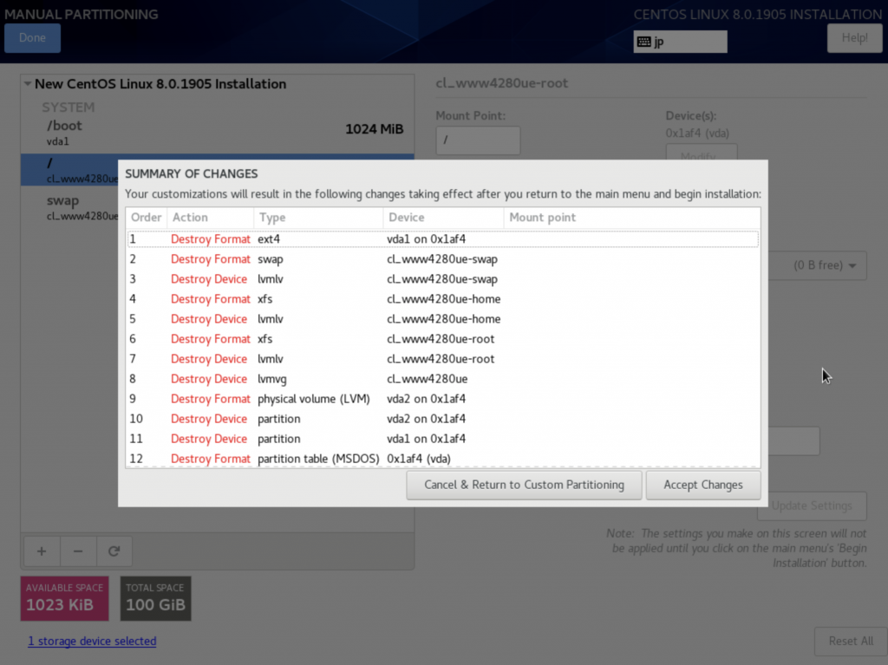The height and width of the screenshot is (665, 888).
Task: Select the swap partition entry
Action: 69,207
